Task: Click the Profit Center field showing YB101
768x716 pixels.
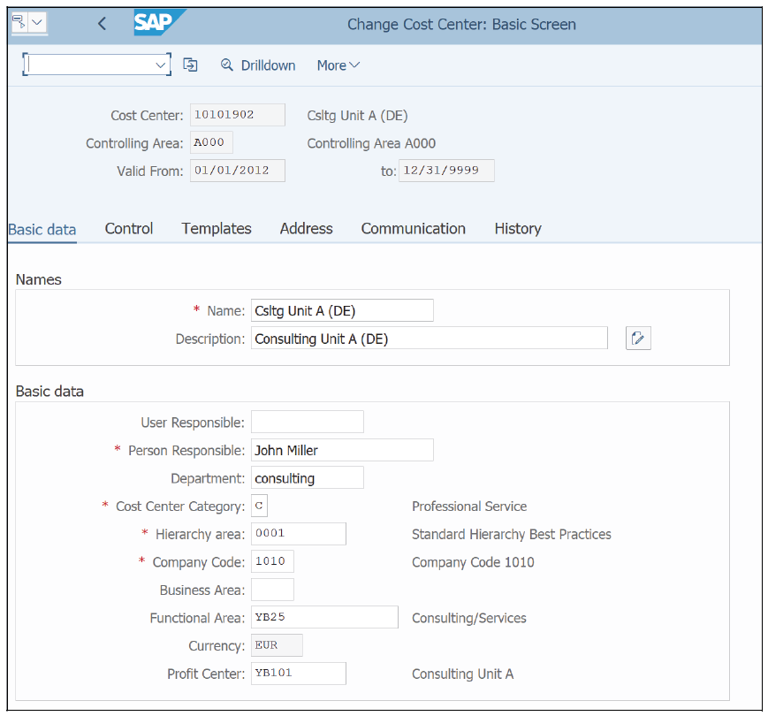Action: coord(298,673)
